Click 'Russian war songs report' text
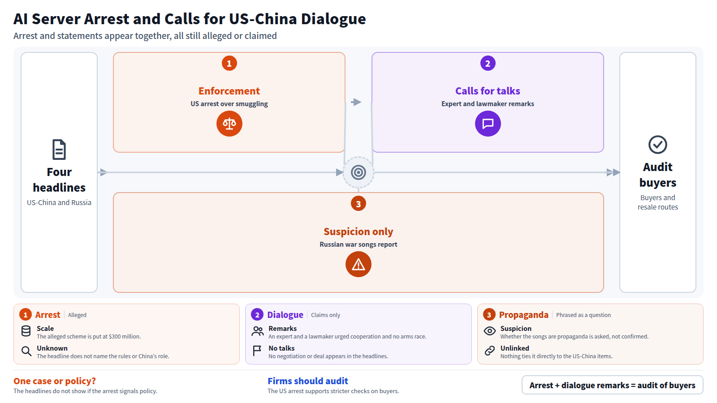The height and width of the screenshot is (403, 717). point(358,244)
